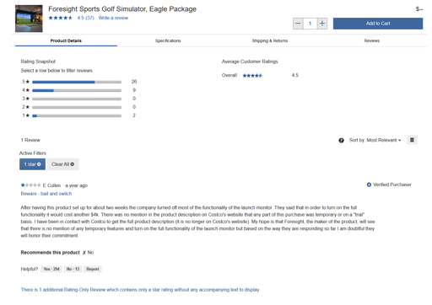Report the E Cullen review
The width and height of the screenshot is (432, 305).
tap(93, 269)
